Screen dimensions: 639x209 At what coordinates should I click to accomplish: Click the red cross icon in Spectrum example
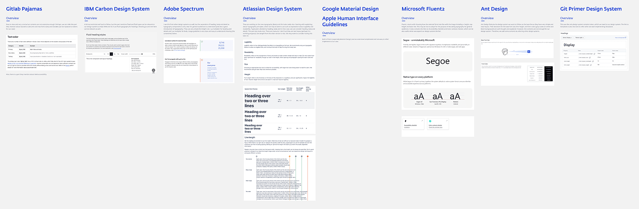[202, 60]
